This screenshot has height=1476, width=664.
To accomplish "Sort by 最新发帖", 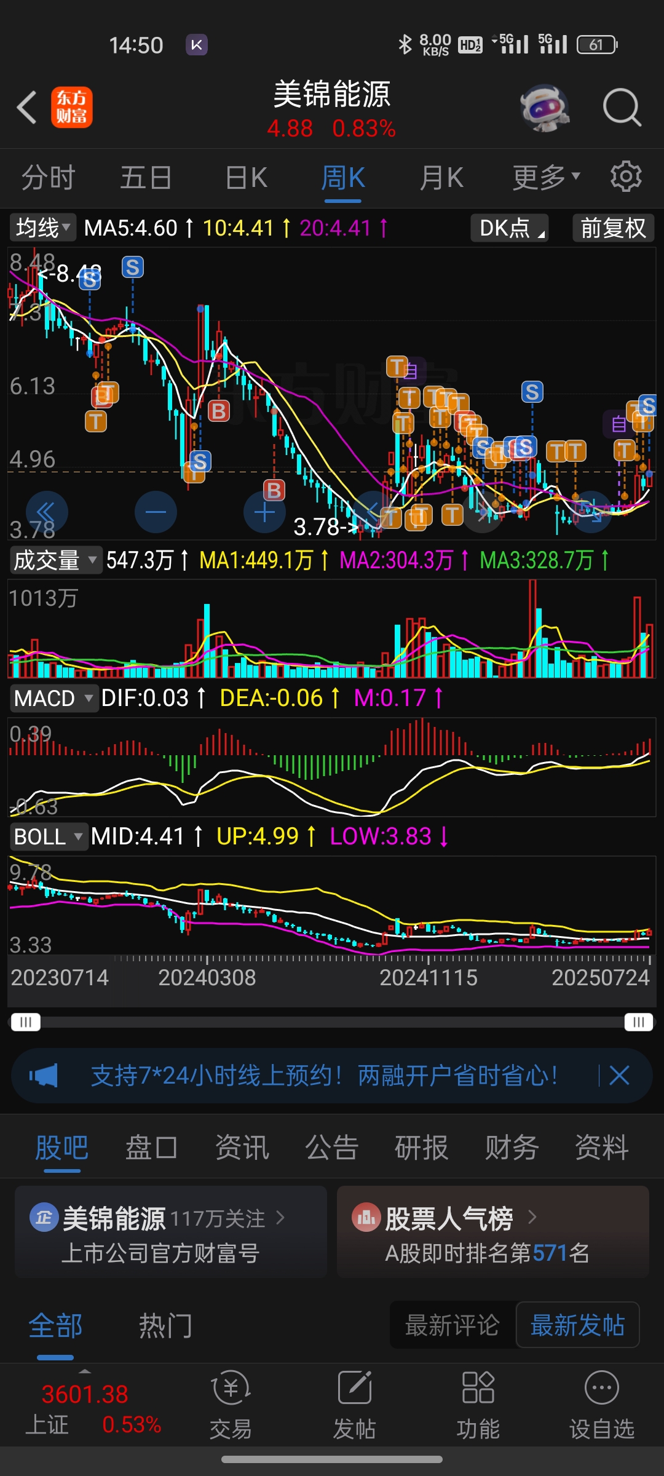I will click(x=577, y=1325).
